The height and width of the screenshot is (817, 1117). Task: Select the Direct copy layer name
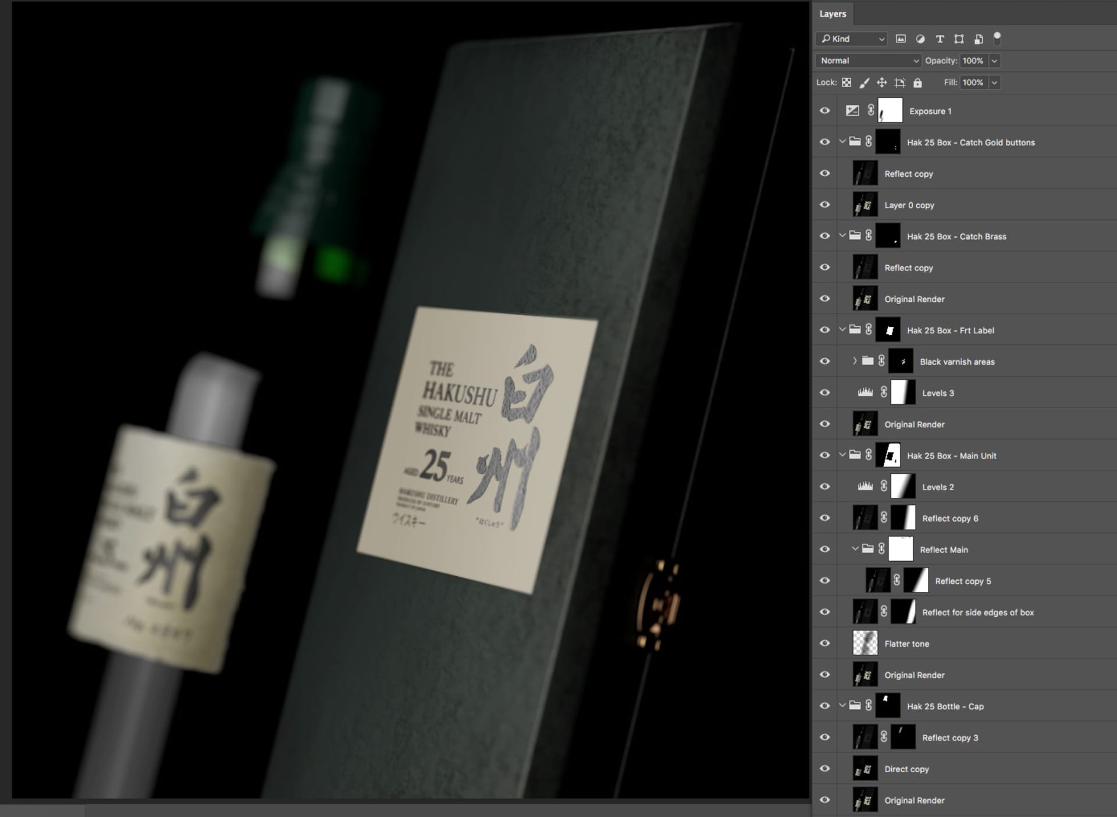pos(906,769)
